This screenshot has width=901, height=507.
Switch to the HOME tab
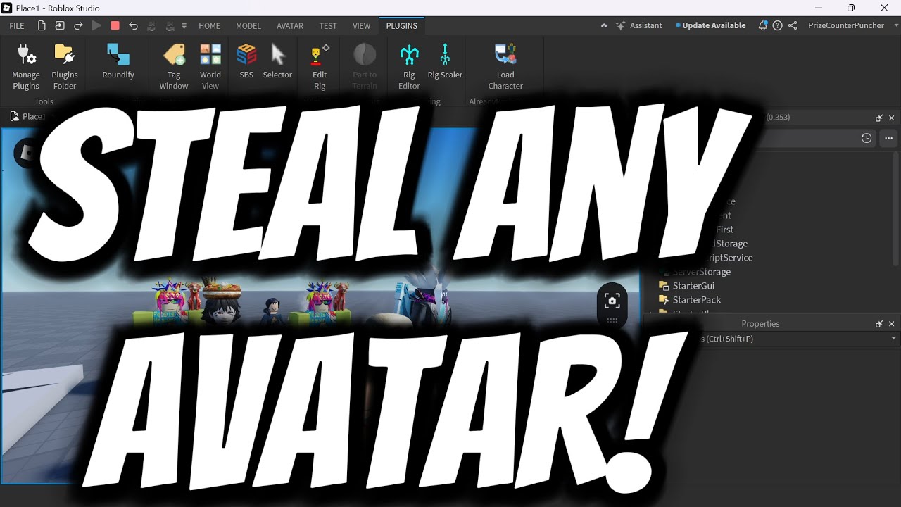click(x=209, y=25)
